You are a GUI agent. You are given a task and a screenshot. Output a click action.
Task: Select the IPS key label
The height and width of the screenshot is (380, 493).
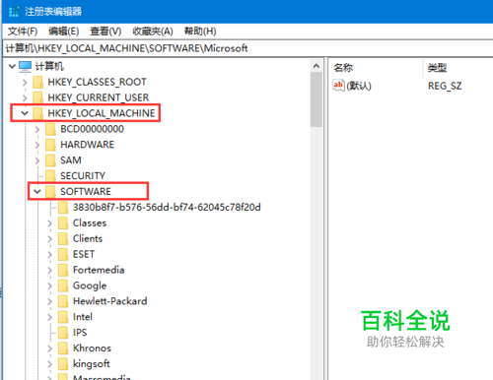tap(80, 333)
